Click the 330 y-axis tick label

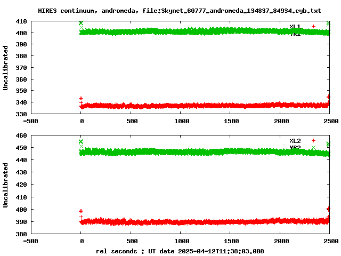click(x=21, y=114)
